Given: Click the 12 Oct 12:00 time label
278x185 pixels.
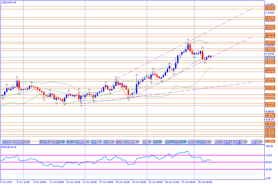Looking at the screenshot, I should 73,182.
